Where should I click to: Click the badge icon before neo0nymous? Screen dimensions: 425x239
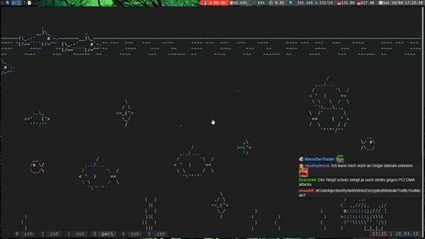point(302,166)
